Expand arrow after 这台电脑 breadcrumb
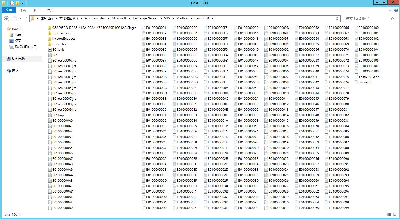 click(x=56, y=18)
